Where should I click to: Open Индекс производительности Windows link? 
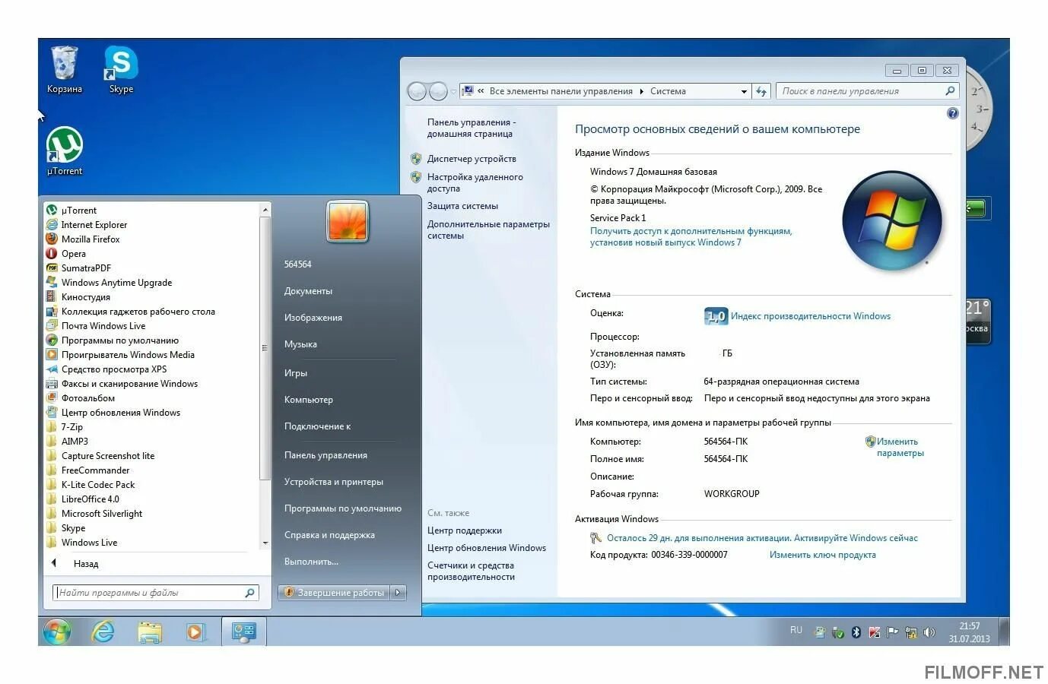click(x=811, y=316)
